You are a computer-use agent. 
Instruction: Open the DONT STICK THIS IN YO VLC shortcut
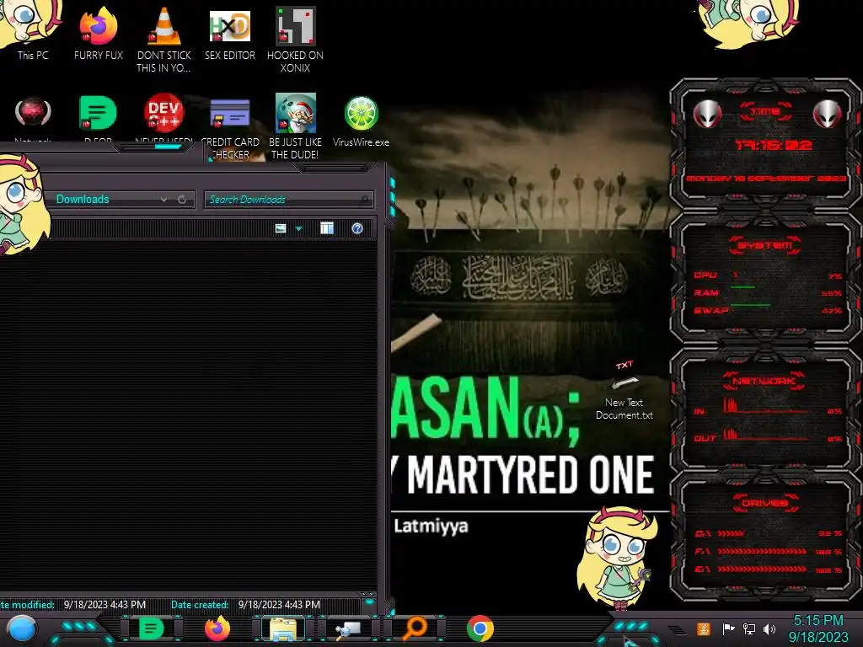pos(164,40)
